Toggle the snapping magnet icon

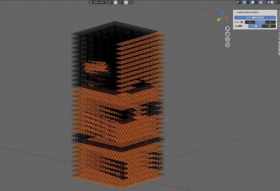tap(116, 2)
